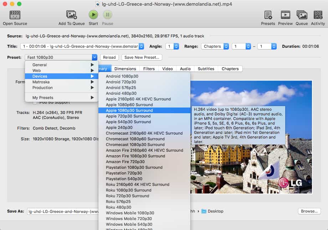Viewport: 328px width, 230px height.
Task: Expand the Web presets submenu
Action: [61, 70]
